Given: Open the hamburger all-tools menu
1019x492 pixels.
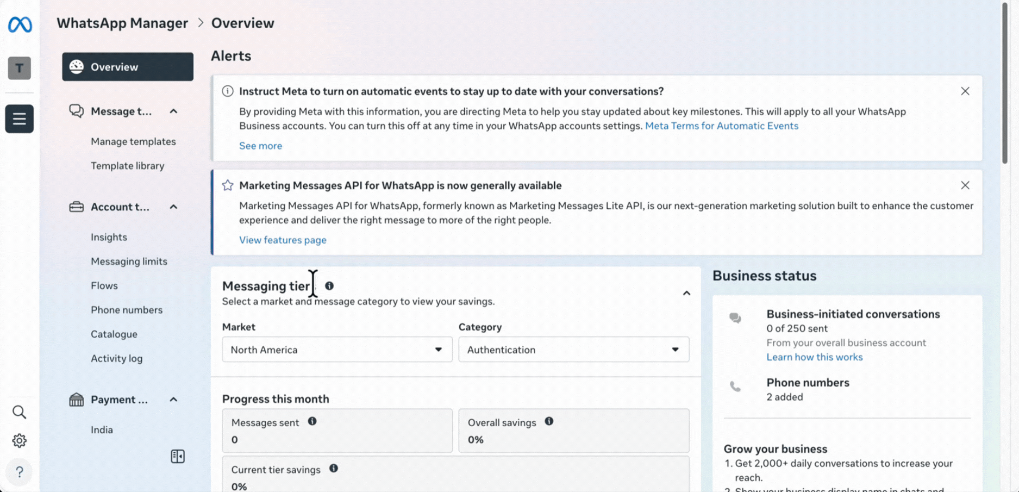Looking at the screenshot, I should coord(20,119).
